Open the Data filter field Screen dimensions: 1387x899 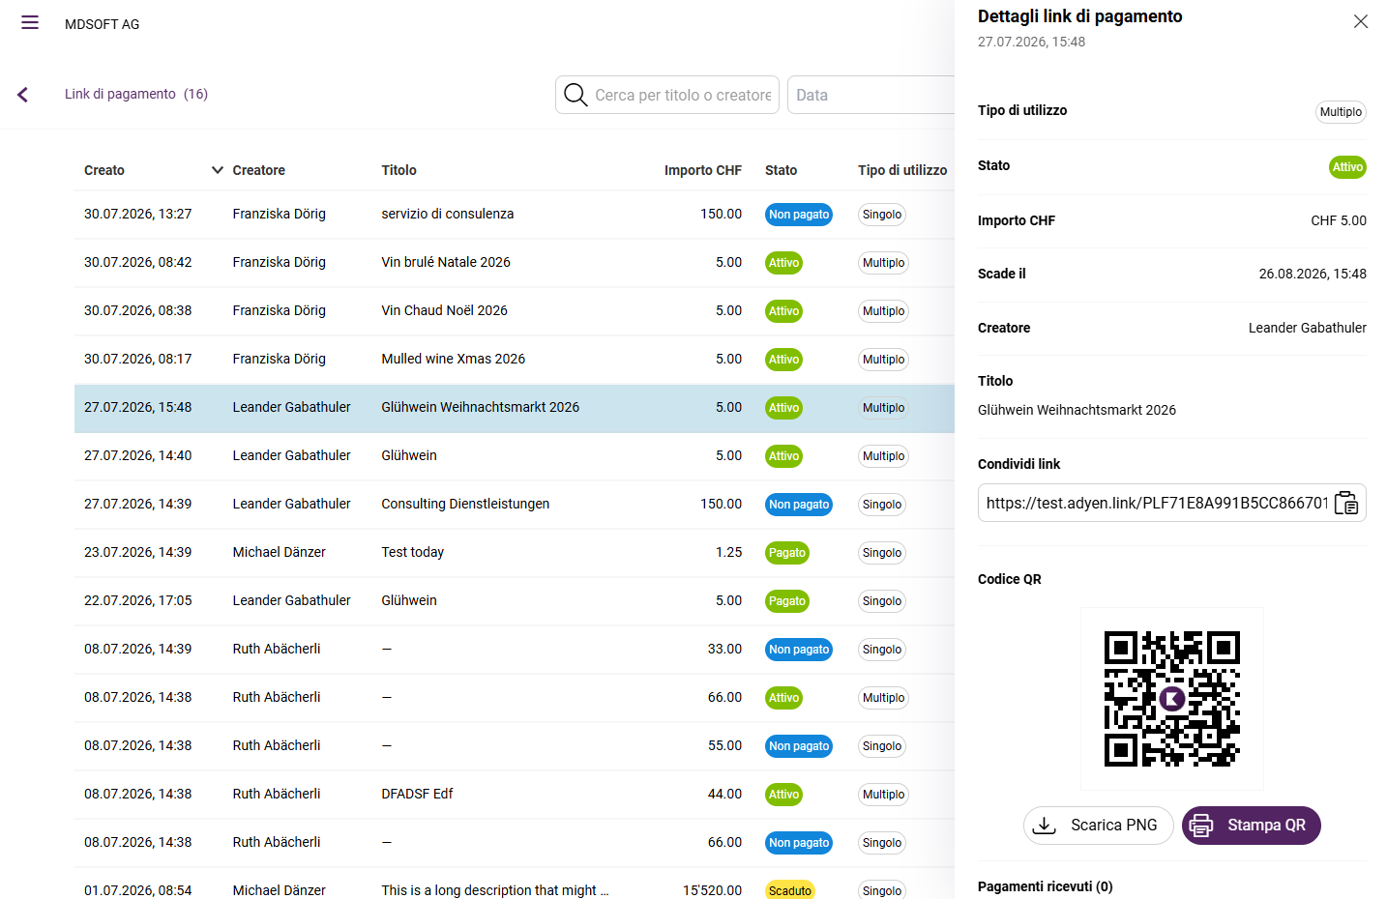click(871, 95)
